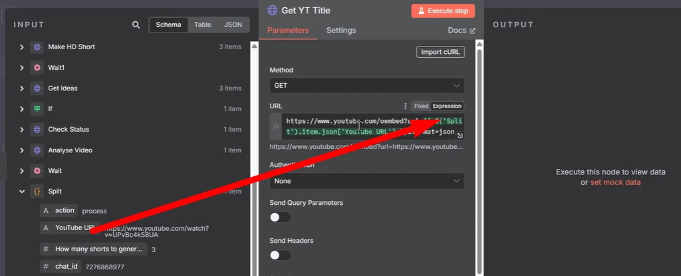This screenshot has height=276, width=681.
Task: Expand the Wait node
Action: click(x=22, y=171)
